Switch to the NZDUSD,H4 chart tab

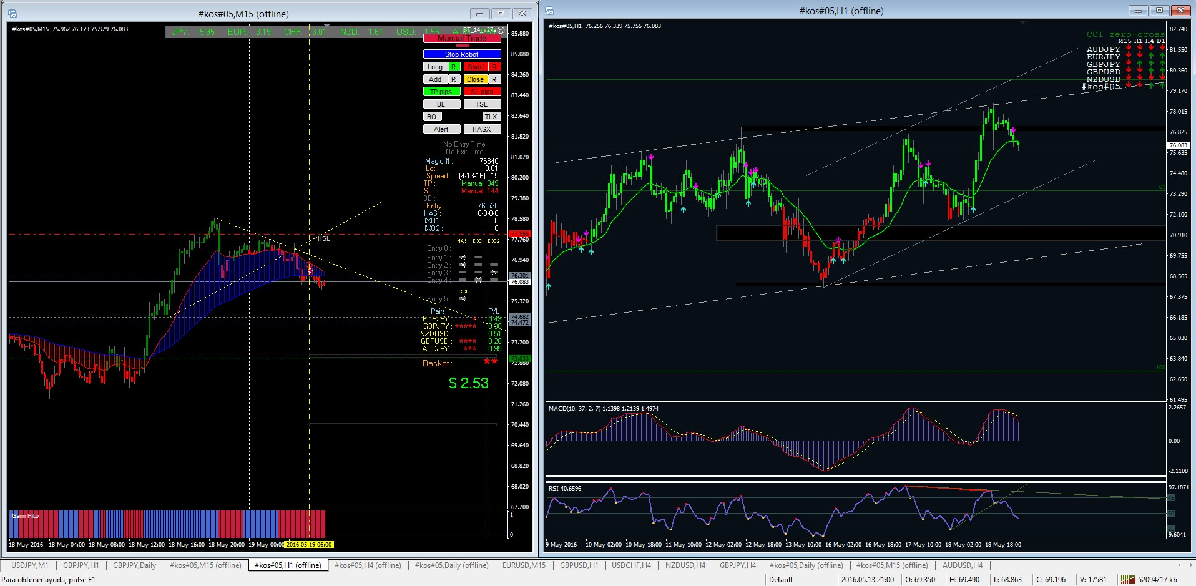[685, 565]
